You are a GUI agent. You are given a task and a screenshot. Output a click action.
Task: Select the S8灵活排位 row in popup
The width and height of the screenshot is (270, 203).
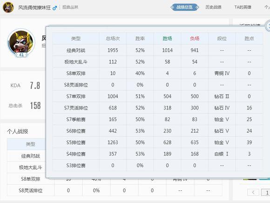[x=158, y=85]
